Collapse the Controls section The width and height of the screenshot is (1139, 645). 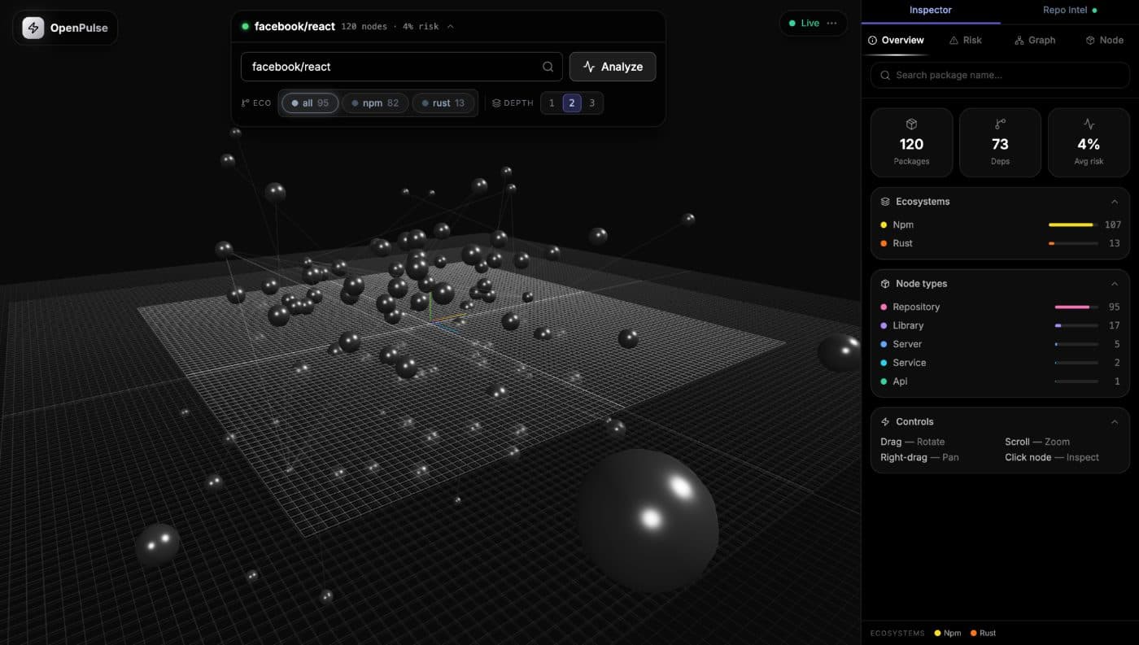click(x=1114, y=422)
